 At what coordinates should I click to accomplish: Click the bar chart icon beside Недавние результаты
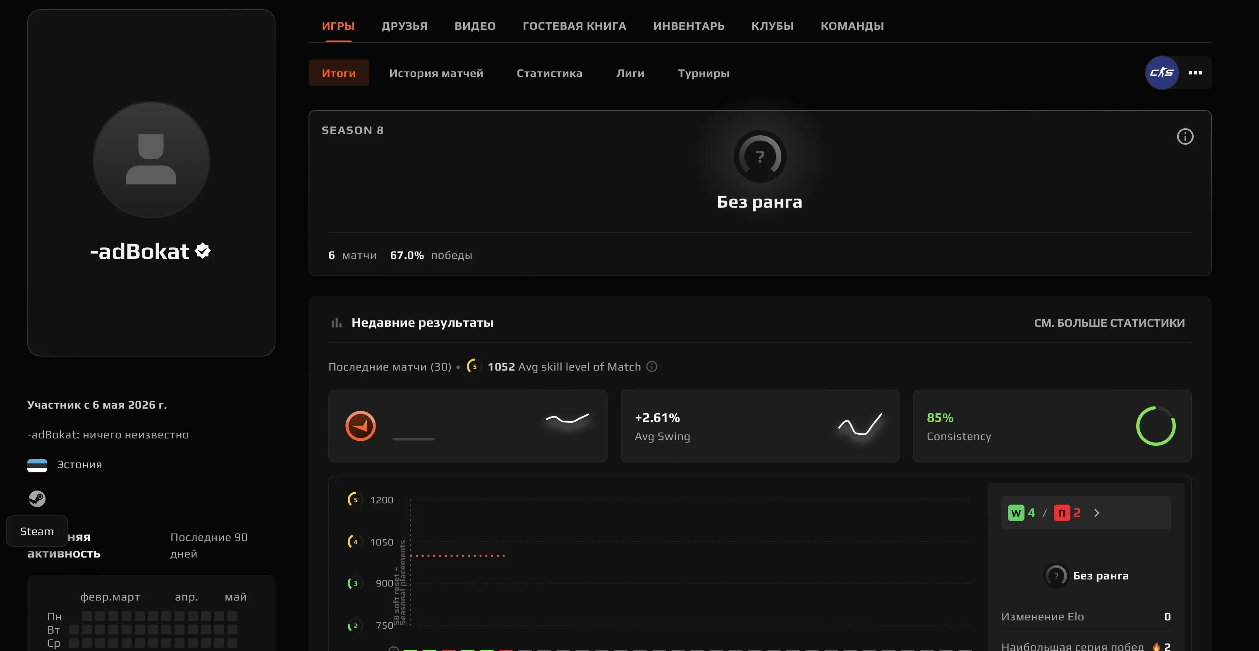336,323
